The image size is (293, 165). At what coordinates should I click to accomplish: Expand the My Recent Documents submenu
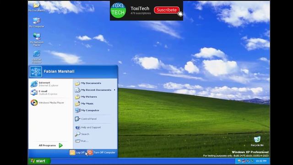pos(95,90)
